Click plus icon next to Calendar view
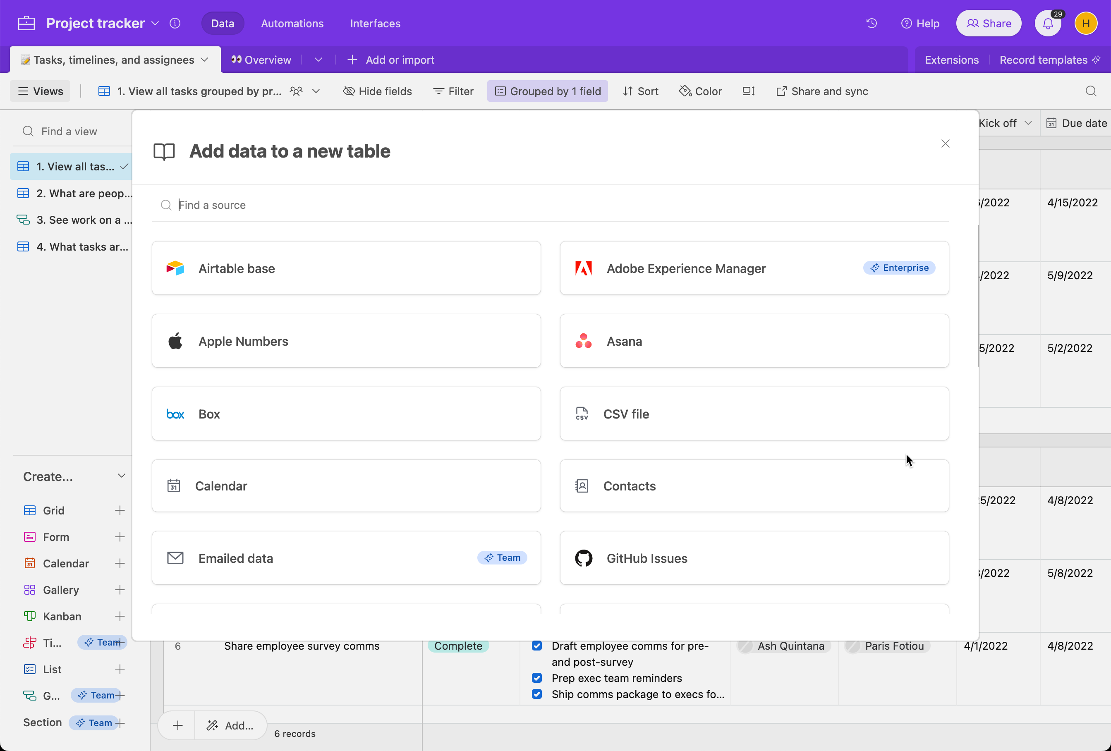This screenshot has height=751, width=1111. [x=120, y=564]
